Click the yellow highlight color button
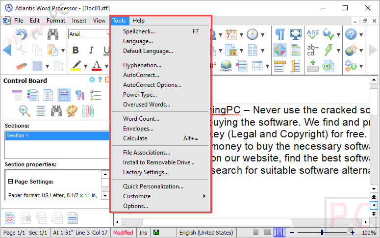380x238 pixels. (x=76, y=66)
